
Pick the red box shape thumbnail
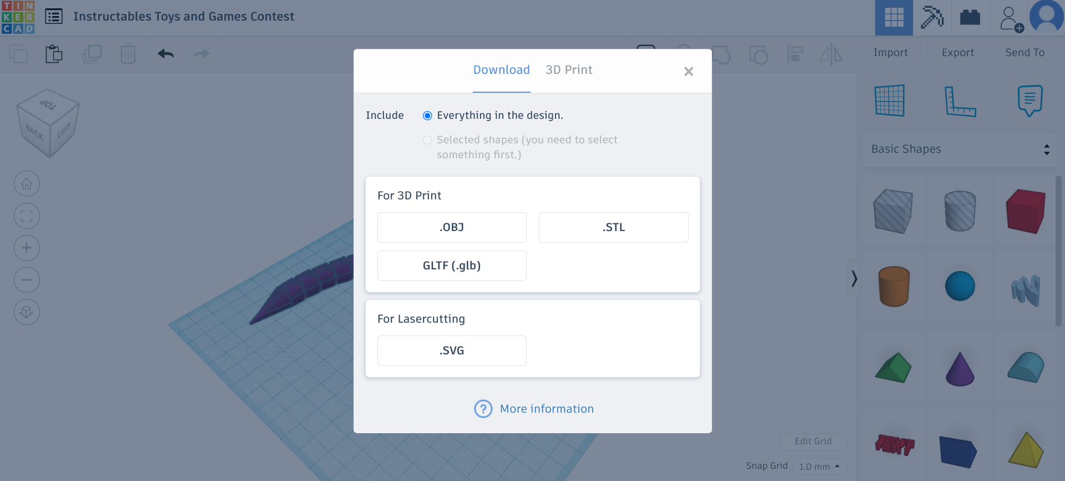[1026, 211]
